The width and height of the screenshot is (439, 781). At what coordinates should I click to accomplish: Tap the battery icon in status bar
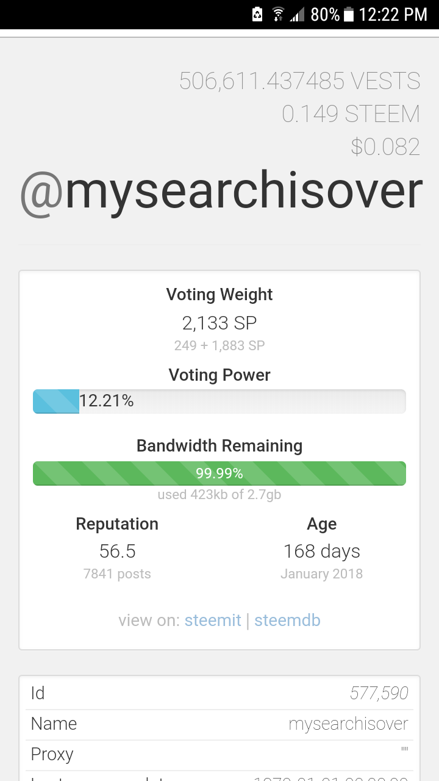click(349, 14)
